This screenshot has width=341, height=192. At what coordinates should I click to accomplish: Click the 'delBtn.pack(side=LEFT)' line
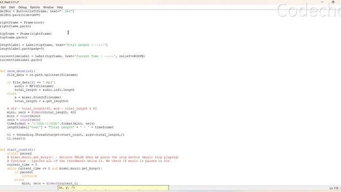[x=20, y=15]
